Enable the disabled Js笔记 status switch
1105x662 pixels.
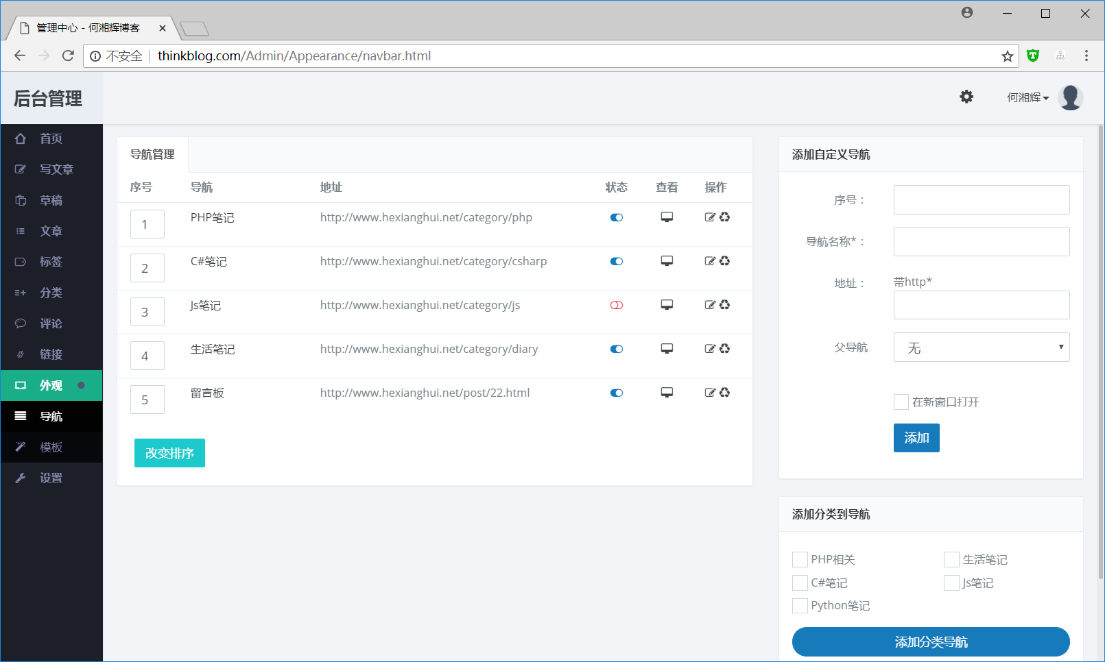(x=617, y=305)
